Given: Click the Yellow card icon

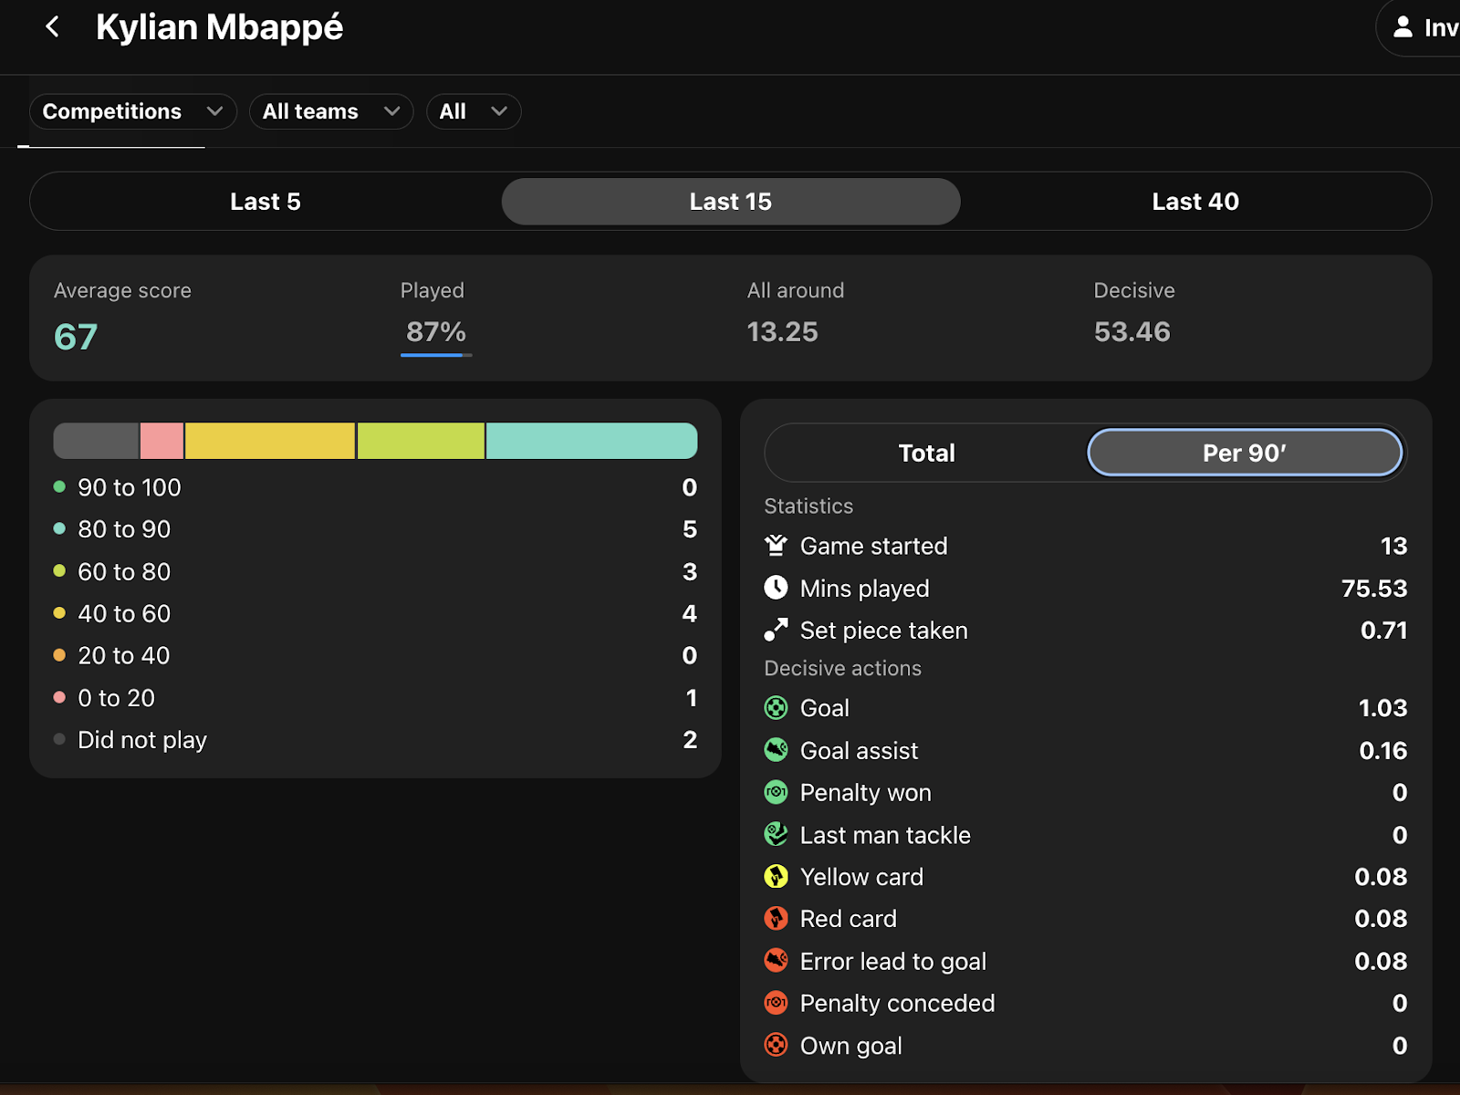Looking at the screenshot, I should (776, 876).
